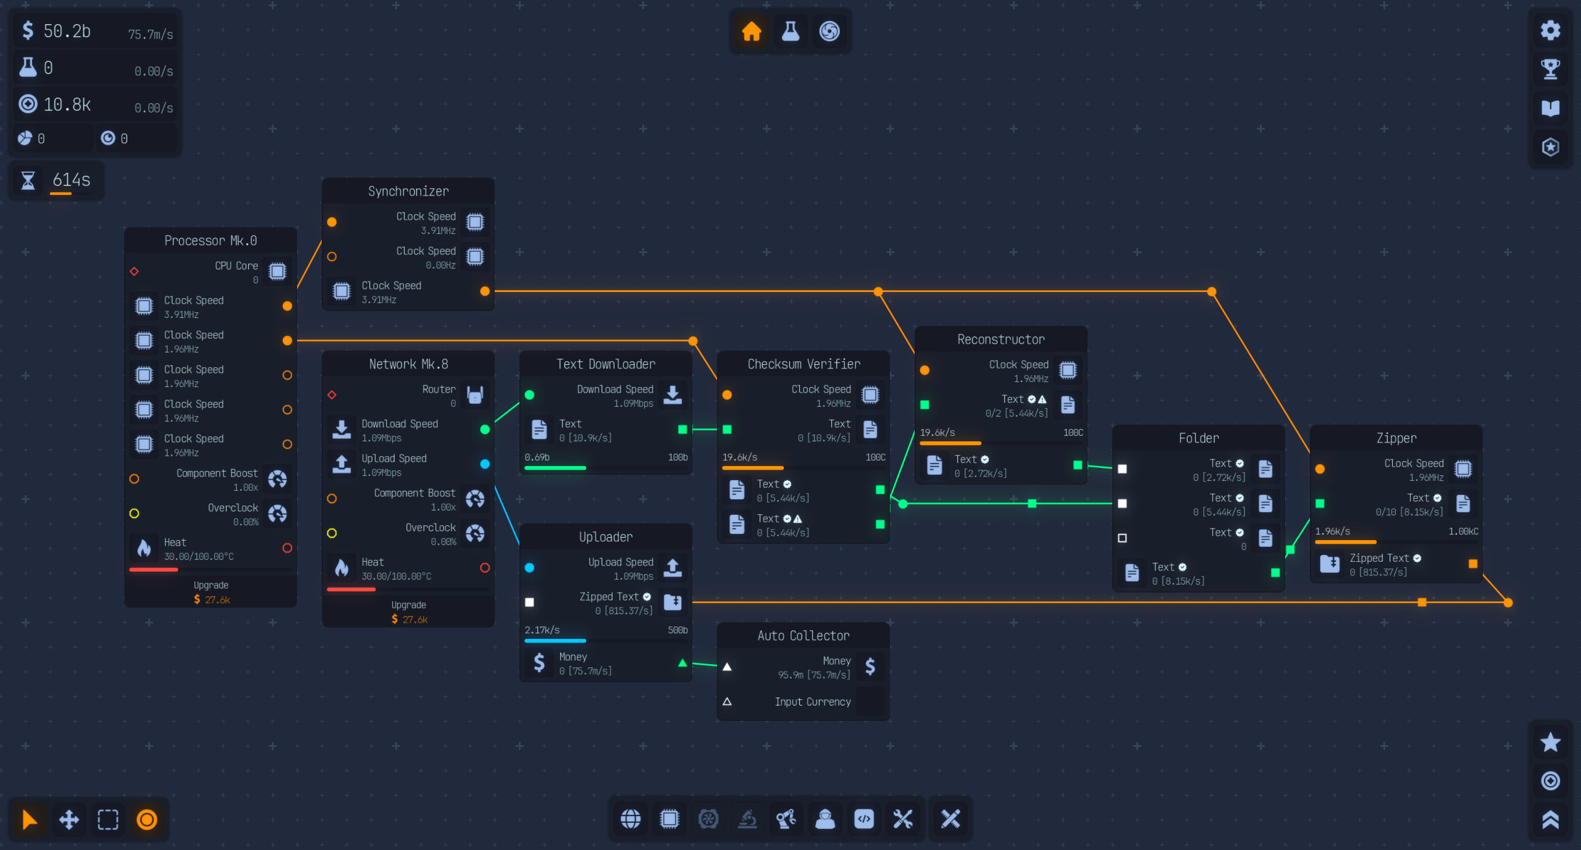The height and width of the screenshot is (850, 1581).
Task: Open the achievements trophy panel
Action: tap(1551, 69)
